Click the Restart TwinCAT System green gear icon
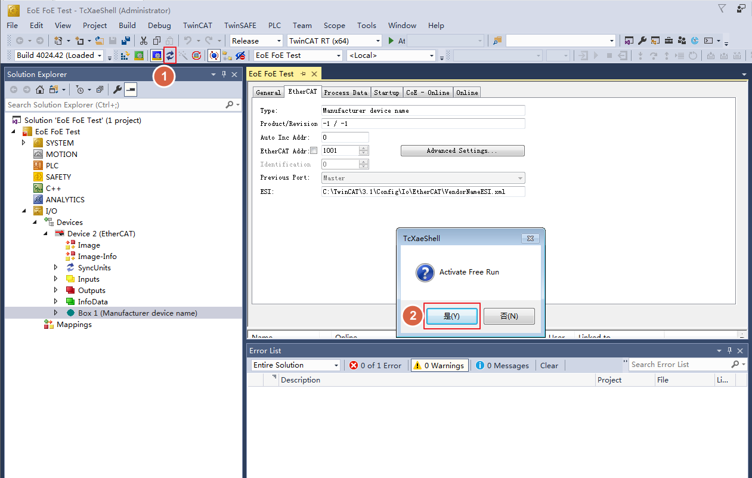Screen dimensions: 752x478 (x=139, y=55)
